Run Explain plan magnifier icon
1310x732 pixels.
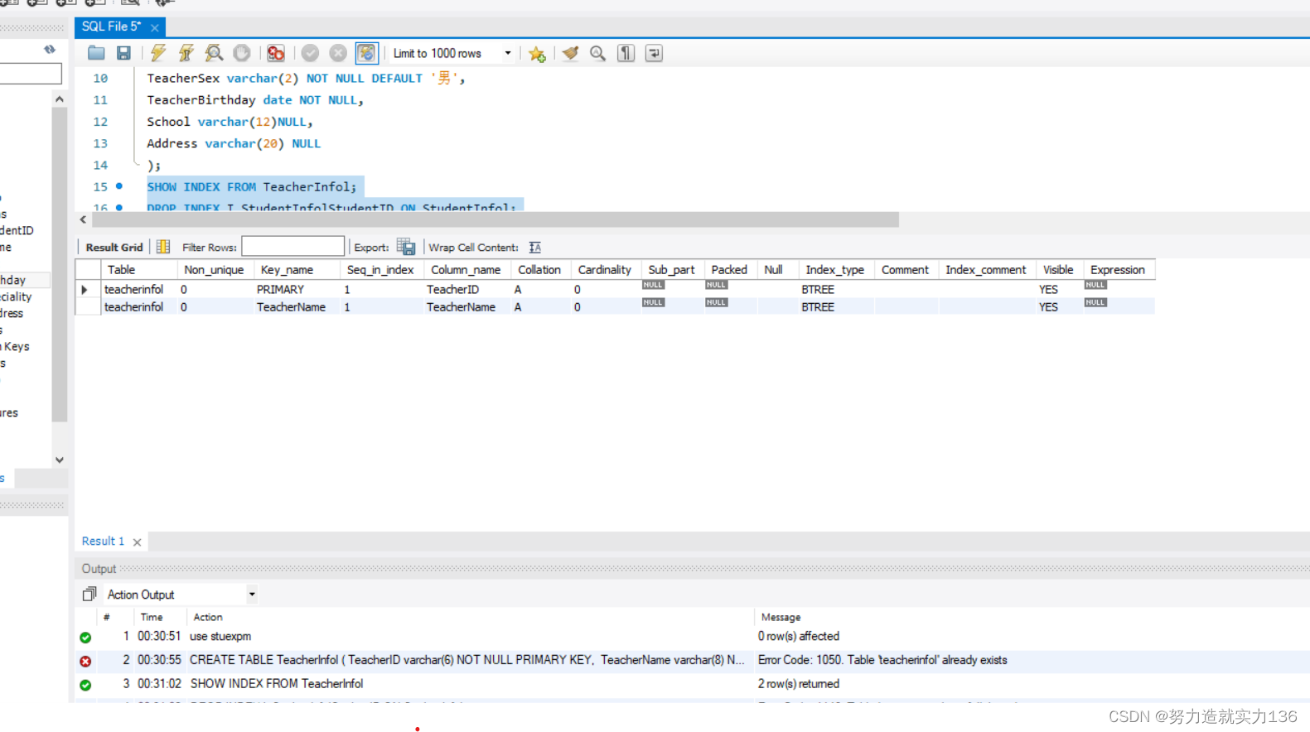tap(214, 53)
